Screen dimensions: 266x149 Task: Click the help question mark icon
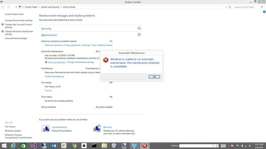[x=264, y=12]
